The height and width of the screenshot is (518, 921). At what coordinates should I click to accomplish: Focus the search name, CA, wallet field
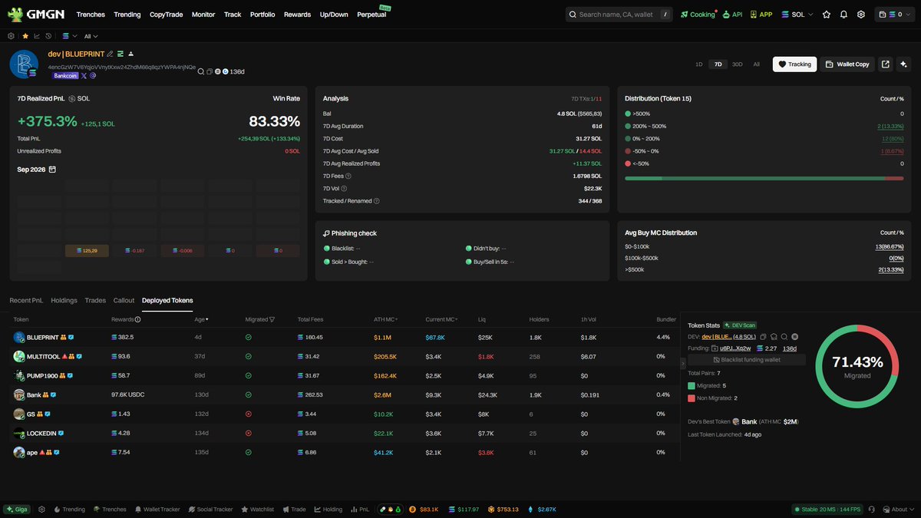(x=619, y=15)
